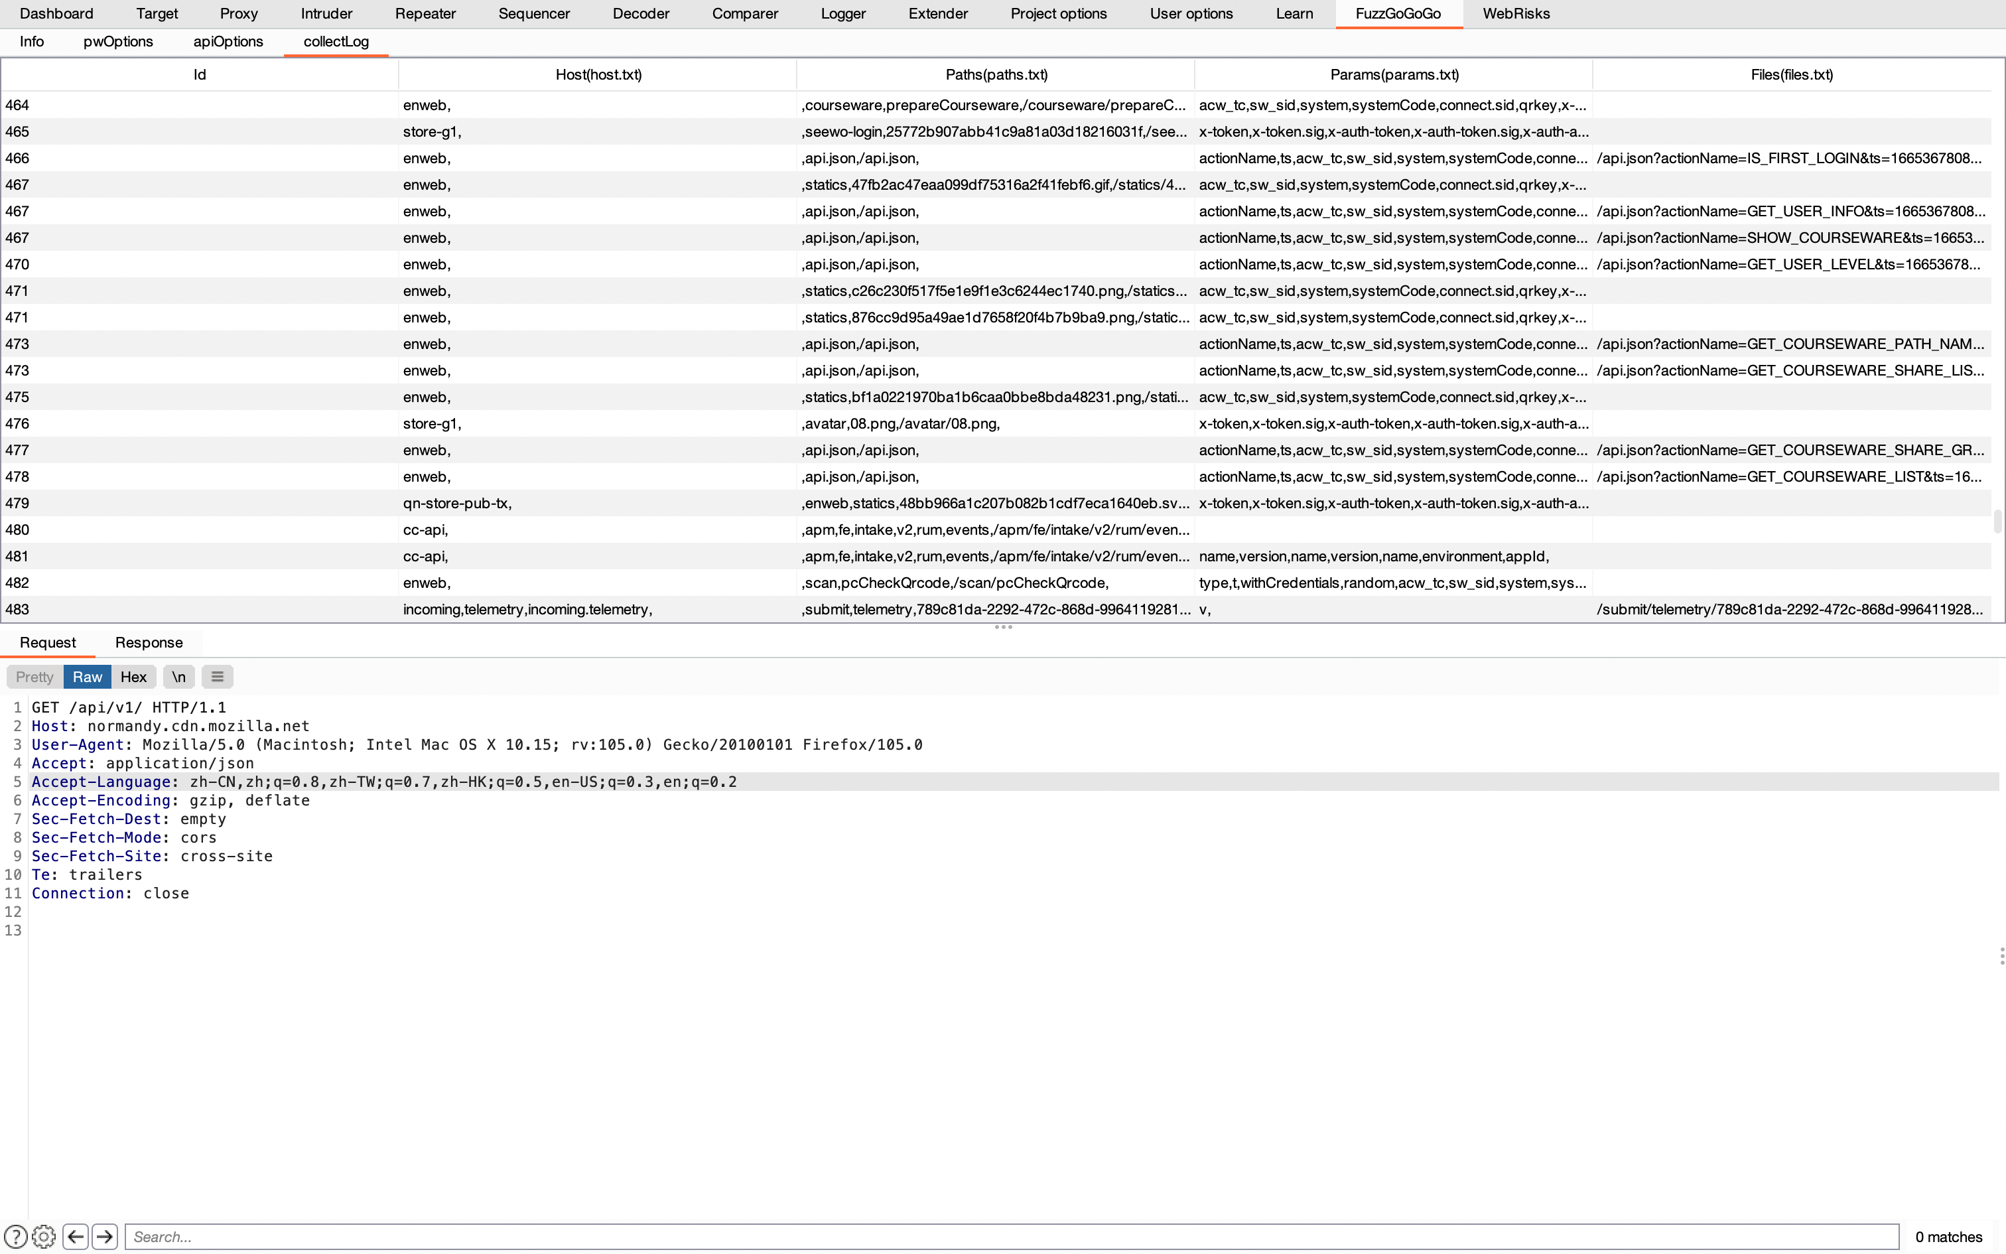Sort by the Host(host.txt) column header
The image size is (2006, 1254).
pos(598,74)
